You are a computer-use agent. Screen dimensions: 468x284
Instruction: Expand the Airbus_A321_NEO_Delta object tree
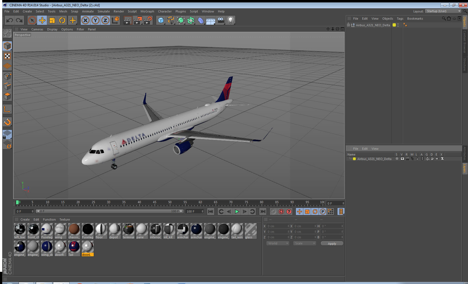(349, 25)
